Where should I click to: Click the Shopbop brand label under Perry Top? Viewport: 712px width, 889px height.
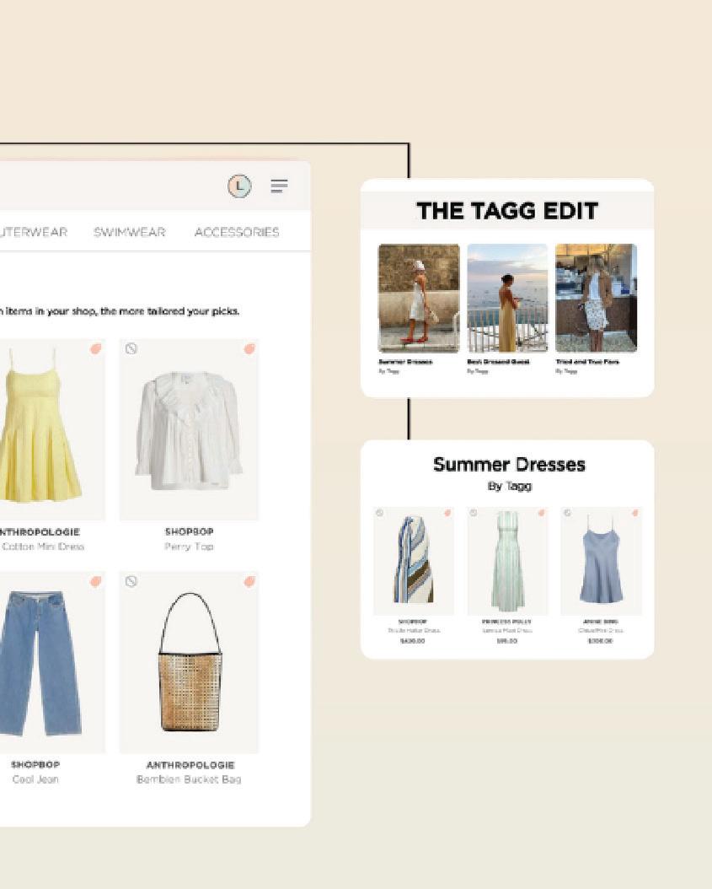coord(190,532)
